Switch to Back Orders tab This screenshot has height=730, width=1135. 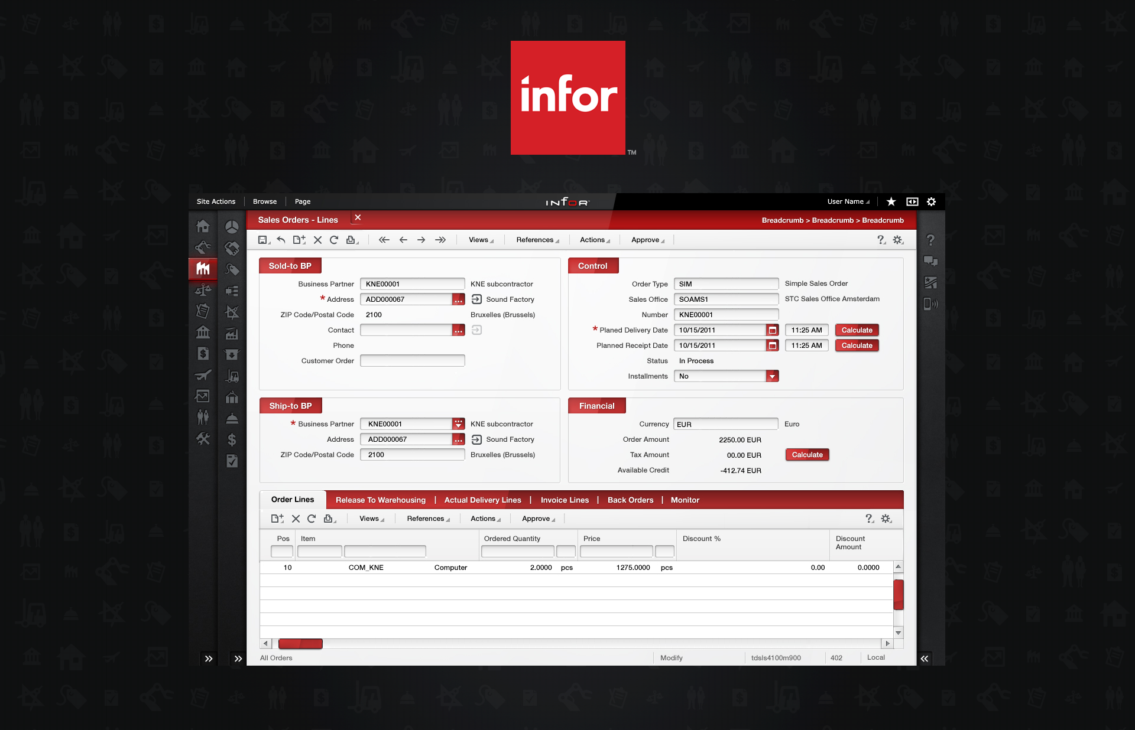click(x=631, y=500)
